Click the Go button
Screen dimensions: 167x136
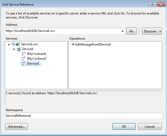click(131, 31)
